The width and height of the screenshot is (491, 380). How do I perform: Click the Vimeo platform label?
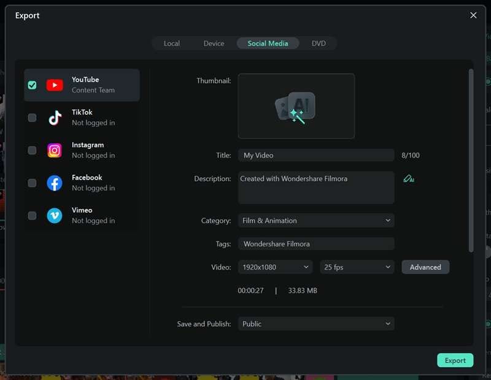(82, 210)
